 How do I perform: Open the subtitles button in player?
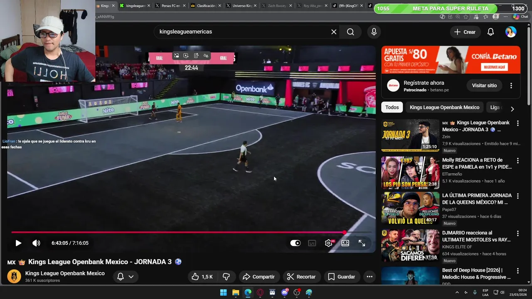pos(312,243)
